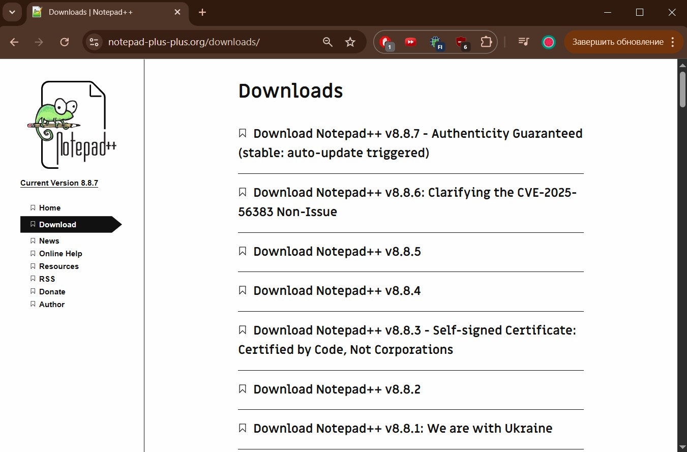Open the Extensions puzzle piece menu

point(486,42)
